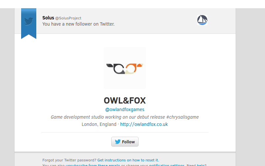Screen dimensions: 265x166
Task: Click 'You have a new follower' message
Action: pos(79,24)
